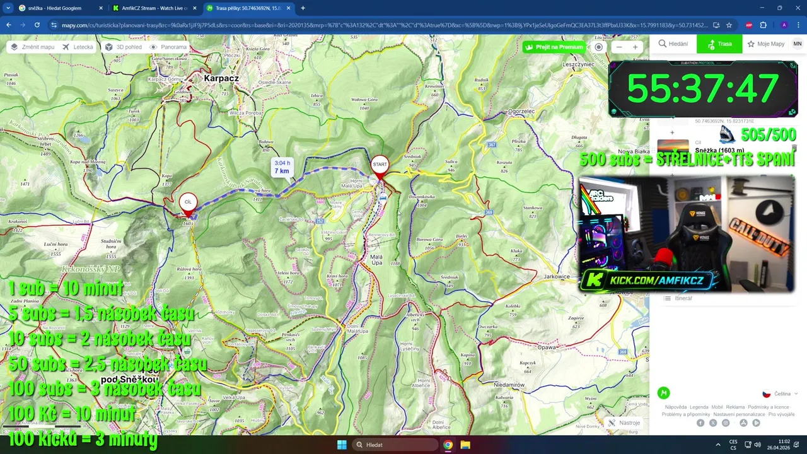Open a new browser tab
The width and height of the screenshot is (807, 454).
[303, 8]
